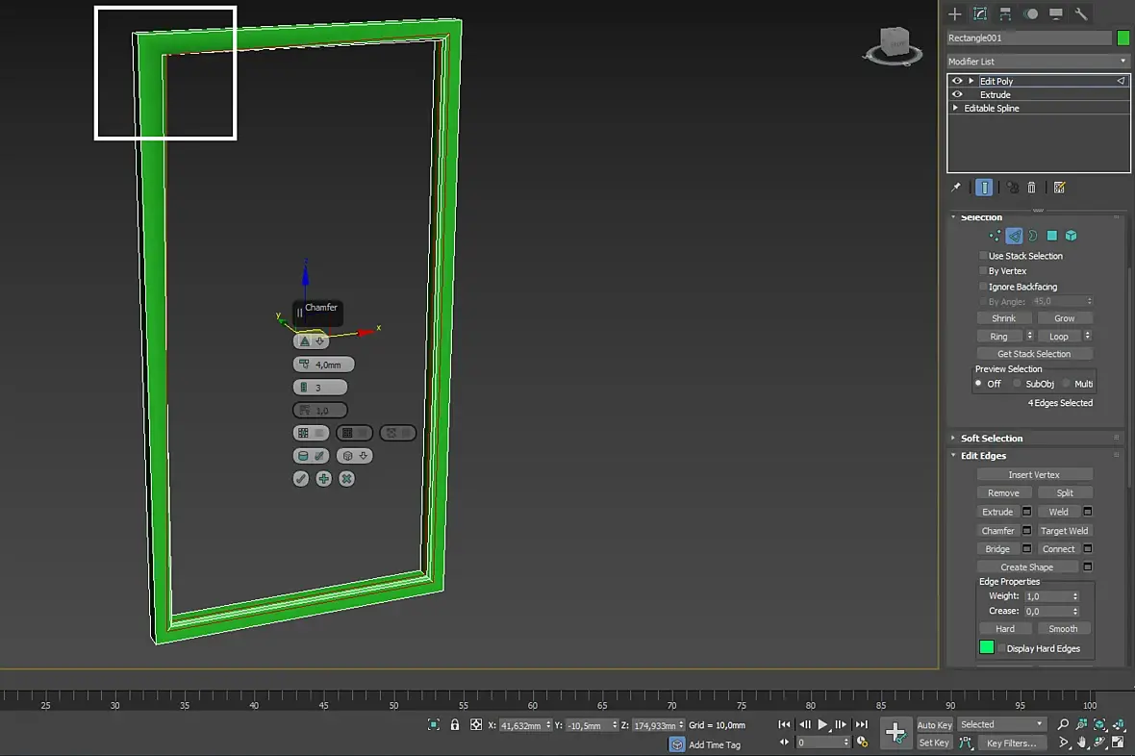The height and width of the screenshot is (756, 1135).
Task: Click the hard edge display color swatch
Action: click(986, 647)
